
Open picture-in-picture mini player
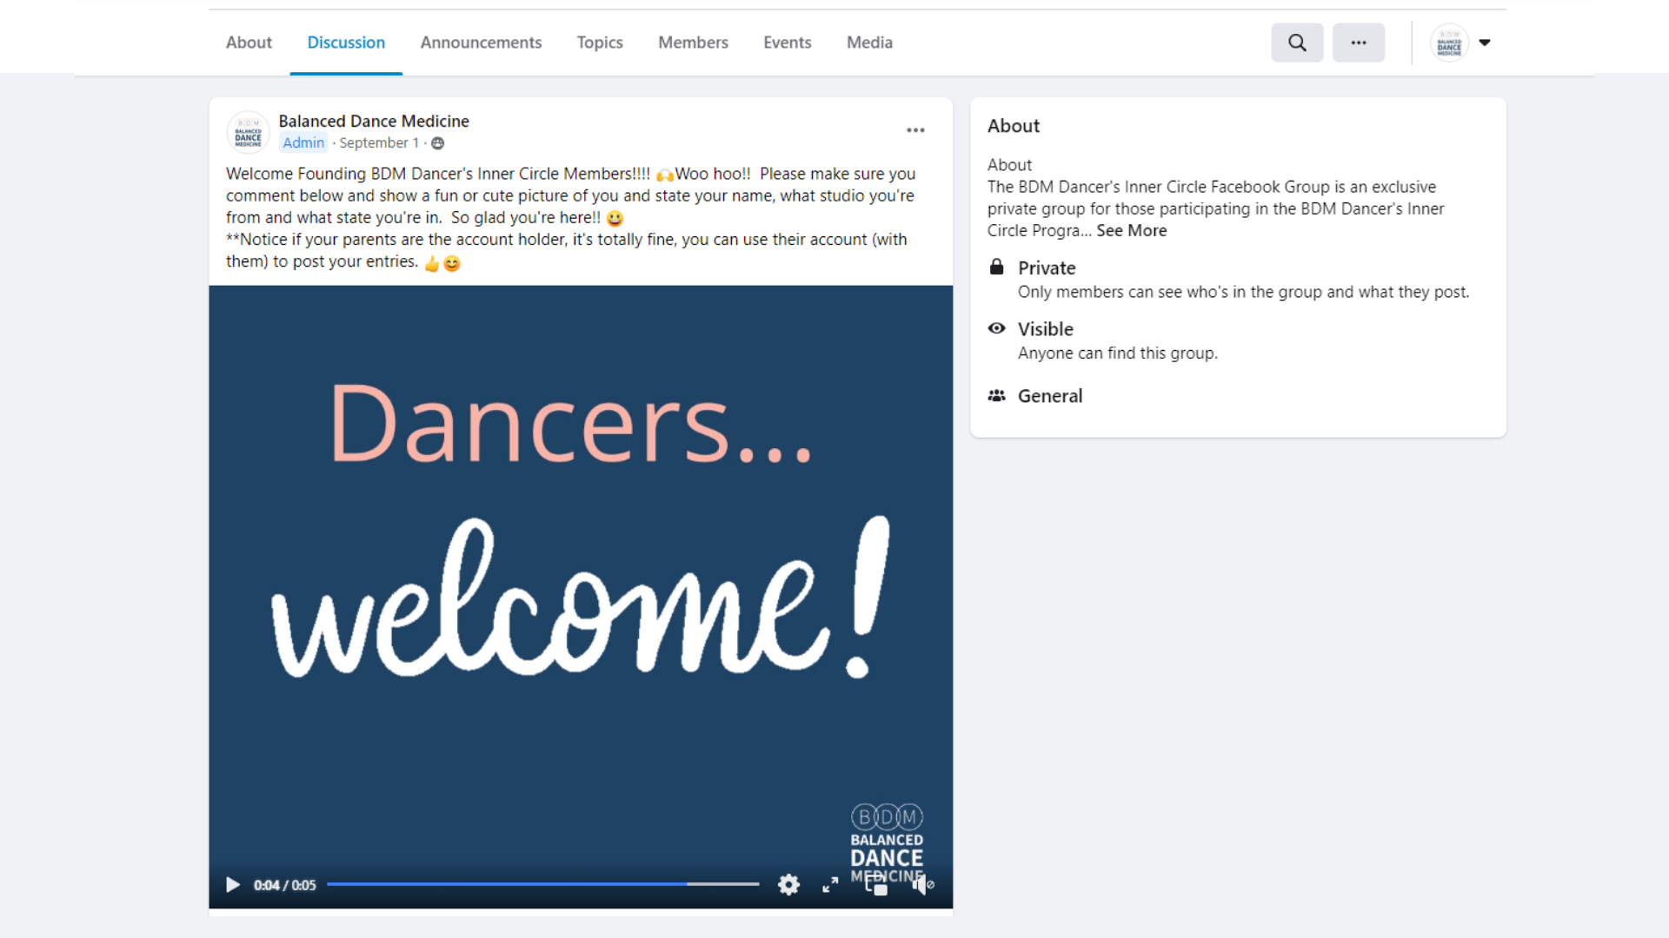pos(876,885)
